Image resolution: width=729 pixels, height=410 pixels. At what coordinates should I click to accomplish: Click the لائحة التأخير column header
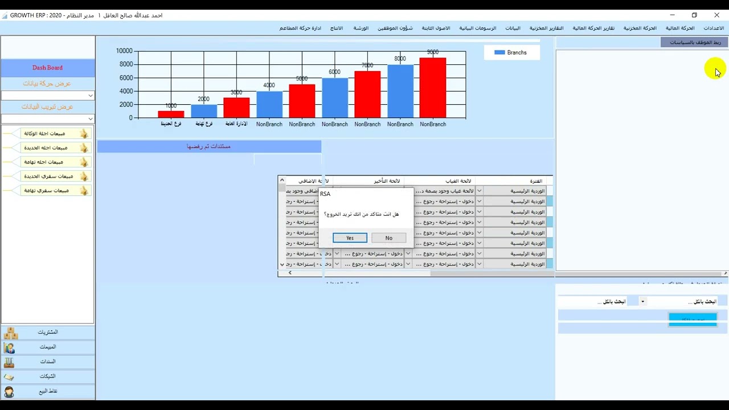pos(368,181)
